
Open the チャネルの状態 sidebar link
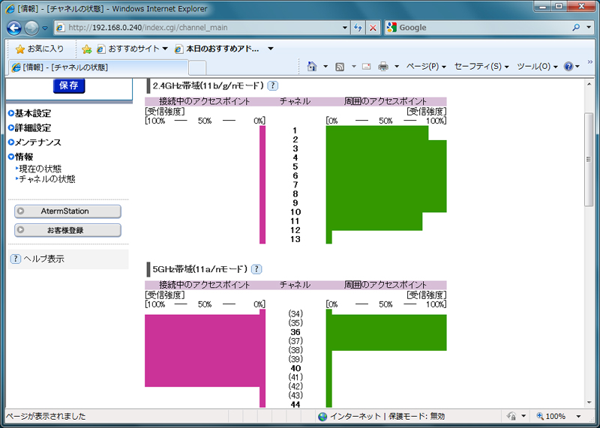[47, 179]
